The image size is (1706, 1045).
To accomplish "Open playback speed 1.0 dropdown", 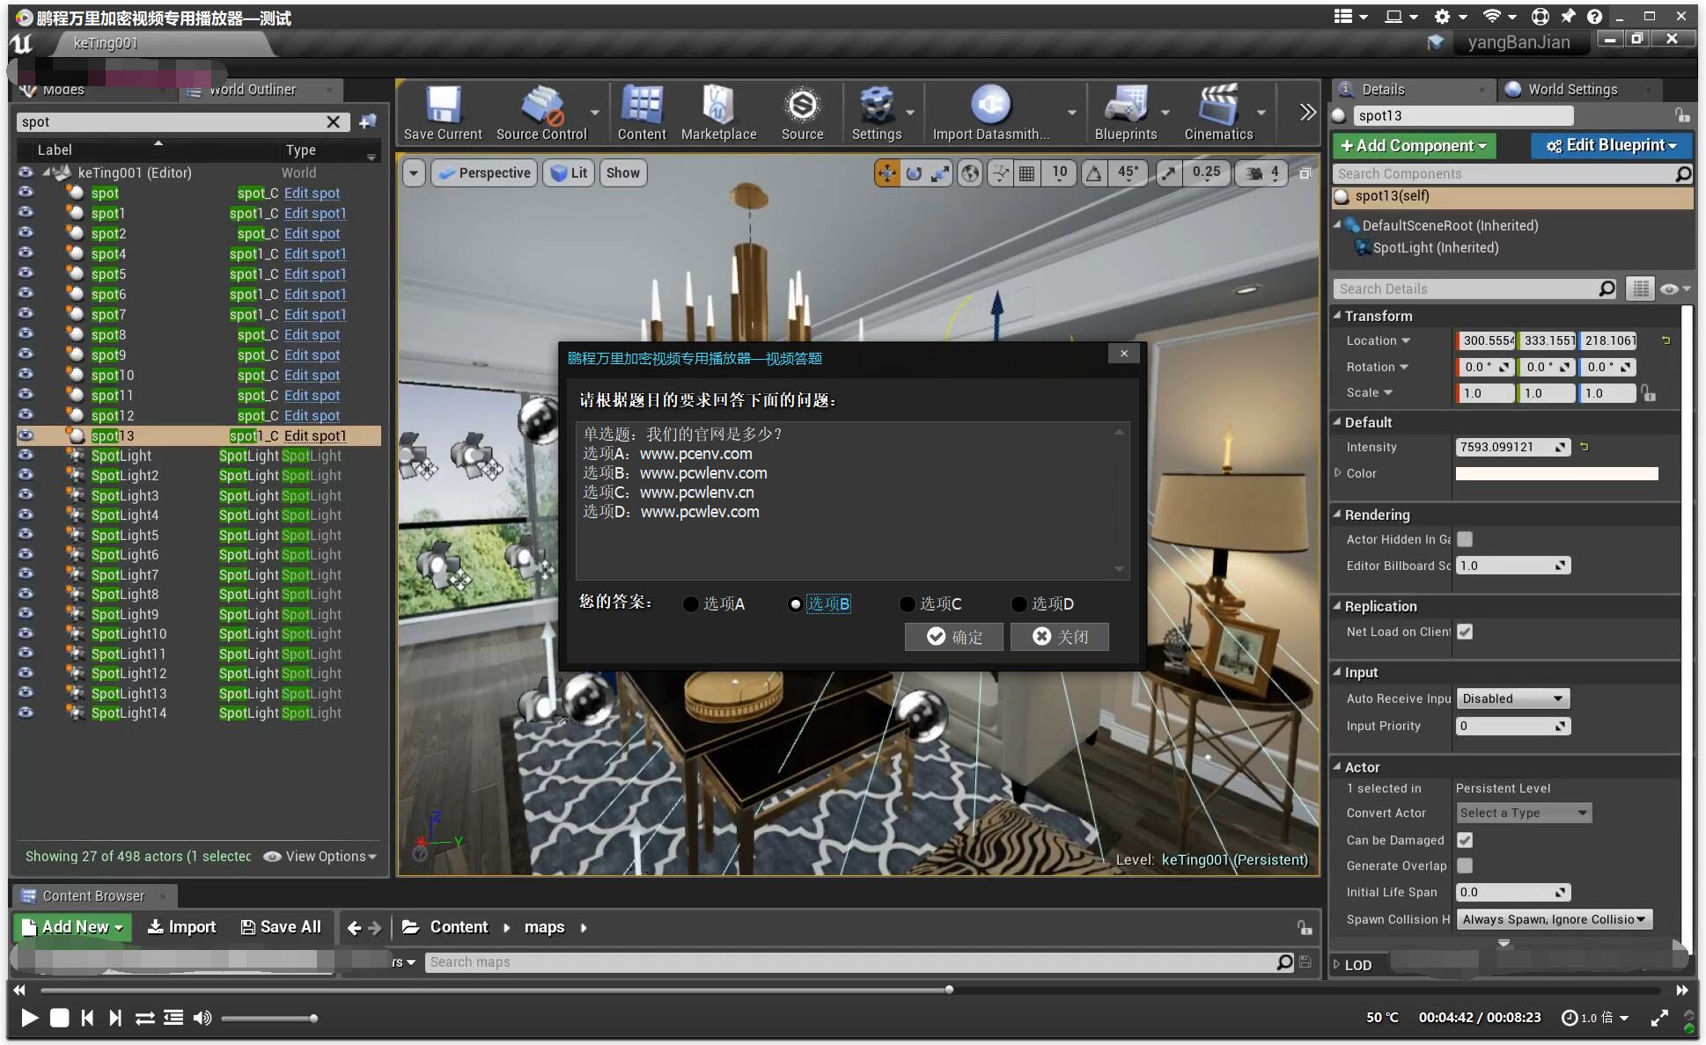I will pyautogui.click(x=1596, y=1018).
